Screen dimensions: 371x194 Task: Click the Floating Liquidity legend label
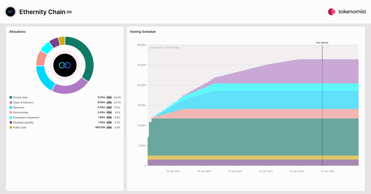[x=23, y=123]
